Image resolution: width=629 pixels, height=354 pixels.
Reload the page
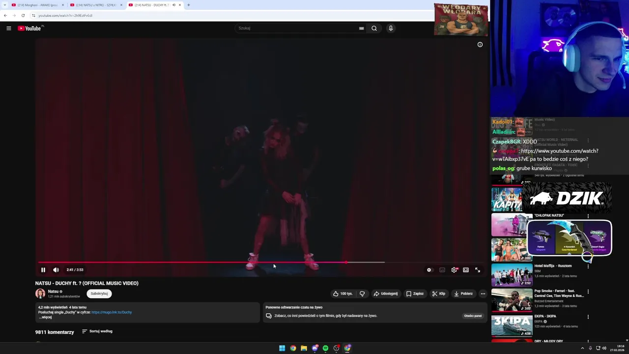[x=23, y=15]
